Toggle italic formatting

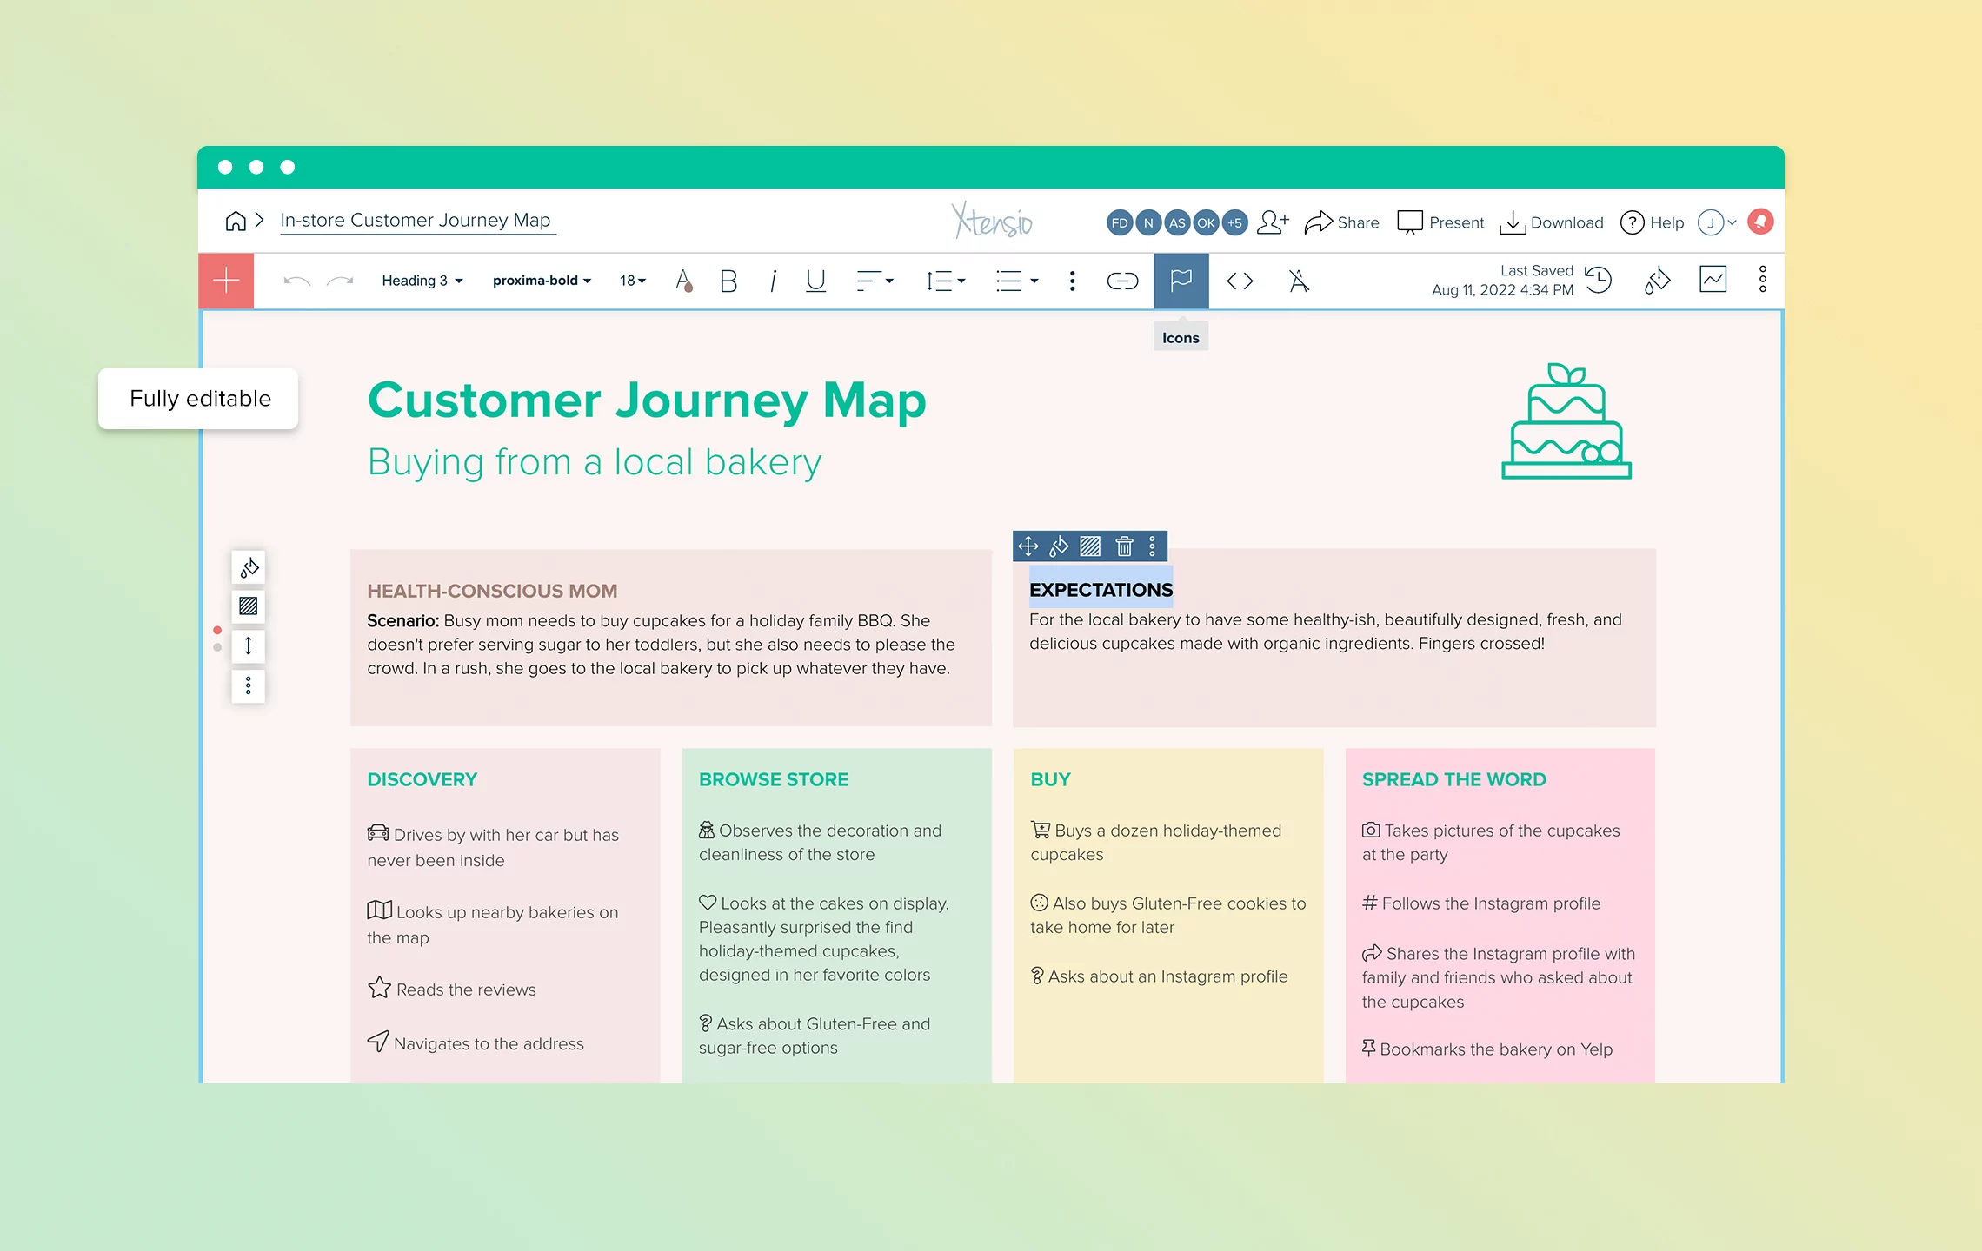pos(771,281)
